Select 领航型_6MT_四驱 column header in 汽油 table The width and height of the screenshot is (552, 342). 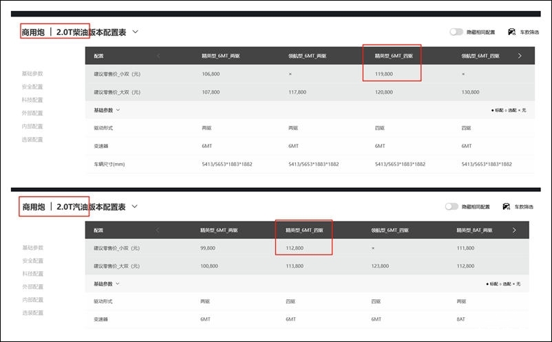click(x=390, y=231)
